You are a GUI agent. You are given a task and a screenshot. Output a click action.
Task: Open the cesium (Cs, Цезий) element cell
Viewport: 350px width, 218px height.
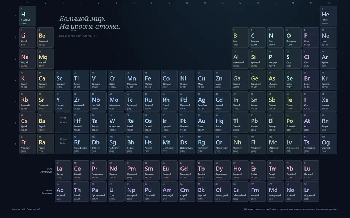click(28, 122)
